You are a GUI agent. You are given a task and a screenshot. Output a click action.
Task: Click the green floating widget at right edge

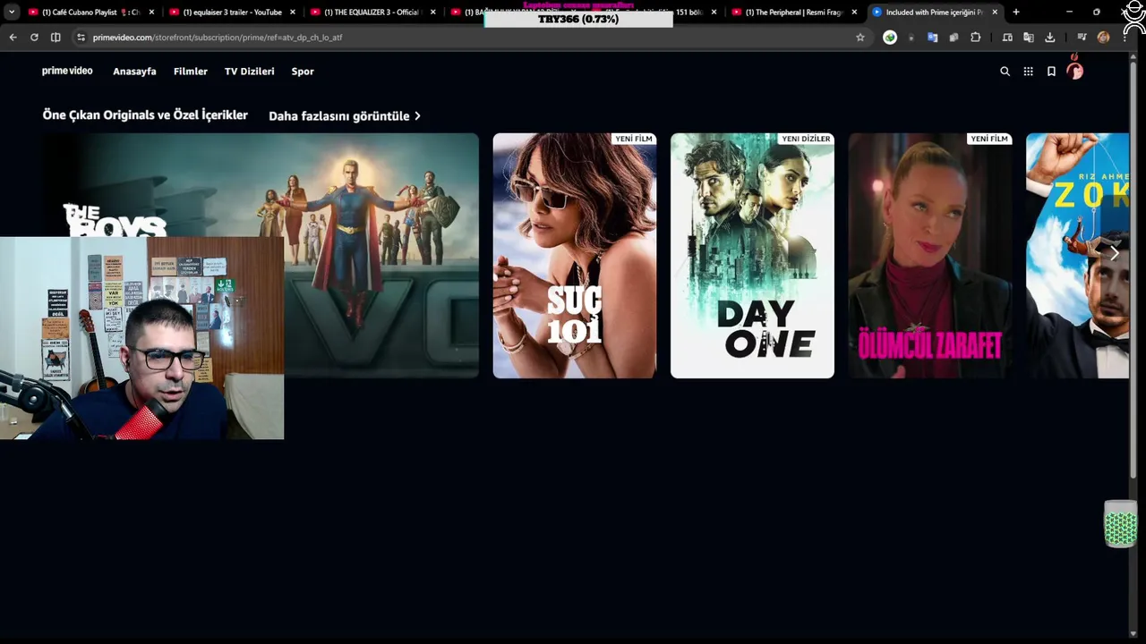(x=1120, y=523)
